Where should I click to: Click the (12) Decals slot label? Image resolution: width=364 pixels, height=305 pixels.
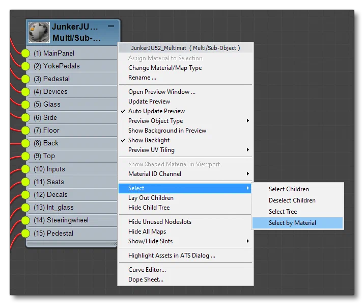point(50,195)
